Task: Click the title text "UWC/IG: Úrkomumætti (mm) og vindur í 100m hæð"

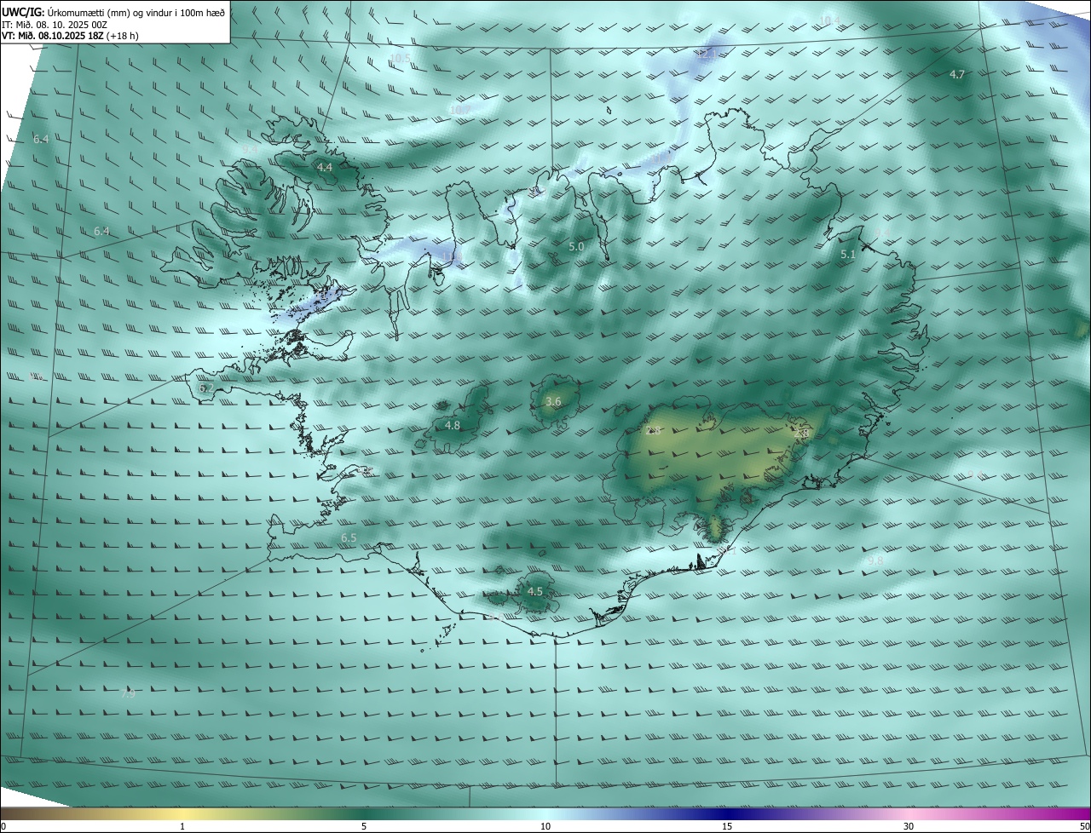Action: click(x=113, y=12)
